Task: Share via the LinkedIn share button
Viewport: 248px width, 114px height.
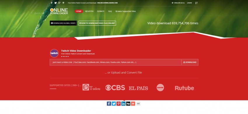Action: point(123,104)
